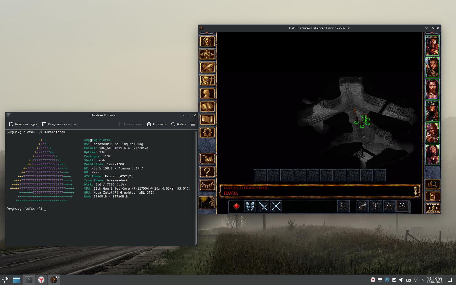Choose the two-column formation button
This screenshot has width=456, height=285.
(343, 206)
